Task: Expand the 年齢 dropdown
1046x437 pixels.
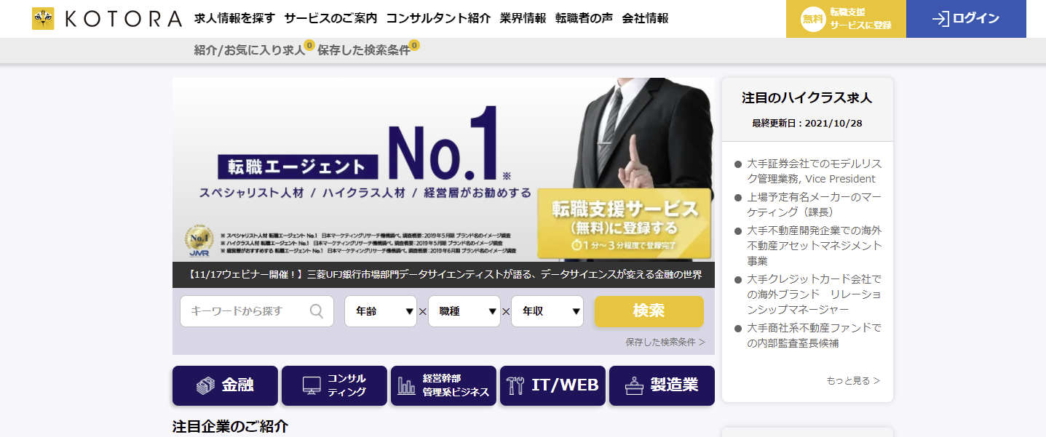Action: pos(381,311)
